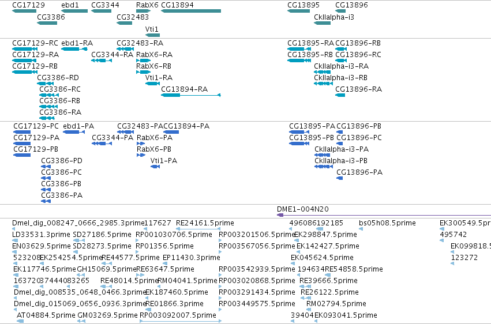Click the CG3386-PA protein label

[x=62, y=195]
